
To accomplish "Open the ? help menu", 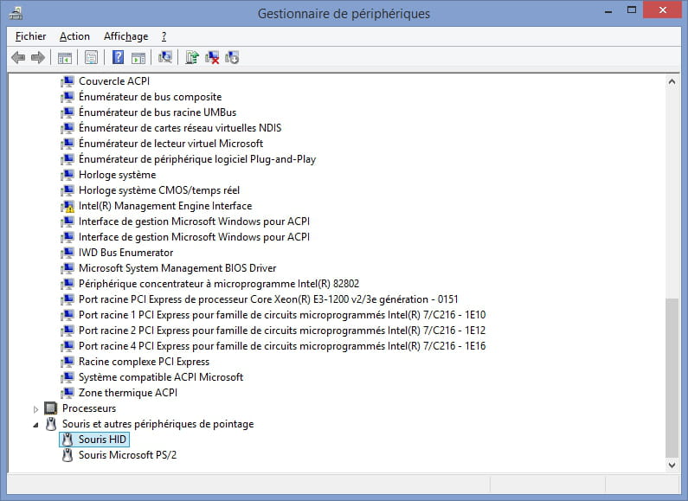I will [x=164, y=36].
